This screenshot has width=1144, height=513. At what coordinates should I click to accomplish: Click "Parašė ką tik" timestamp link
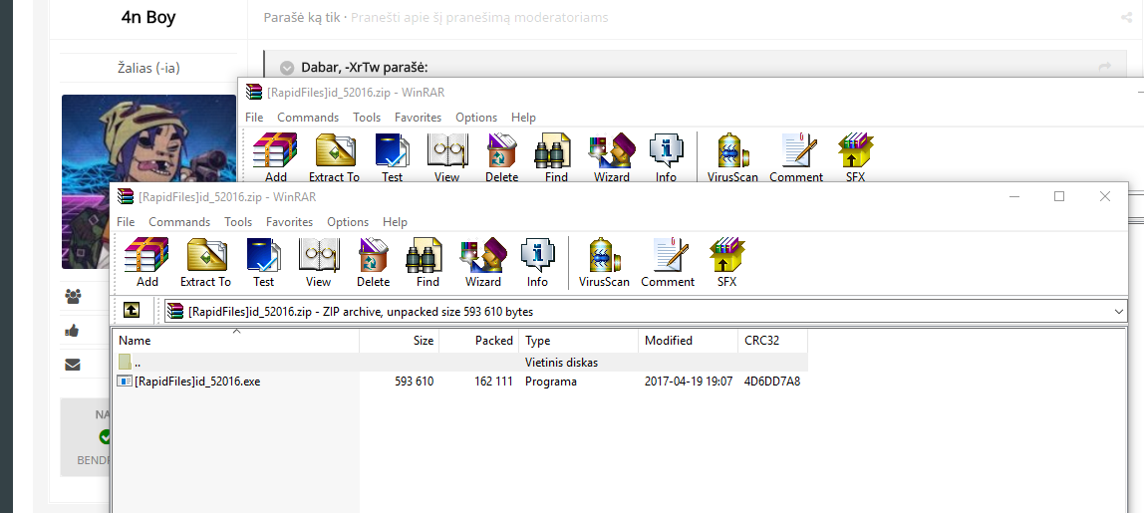[x=303, y=18]
